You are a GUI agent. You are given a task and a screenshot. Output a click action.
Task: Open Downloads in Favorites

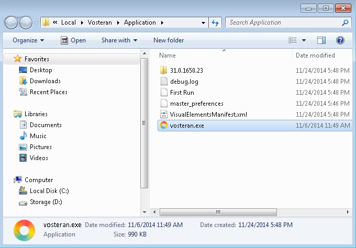tap(45, 81)
